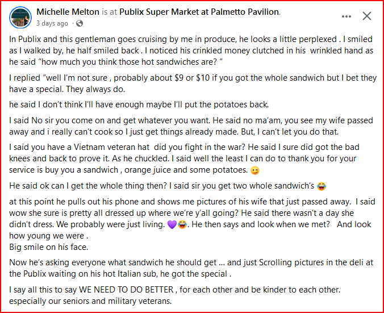The width and height of the screenshot is (384, 313).
Task: Click the "Big smile on his face" line
Action: 48,248
